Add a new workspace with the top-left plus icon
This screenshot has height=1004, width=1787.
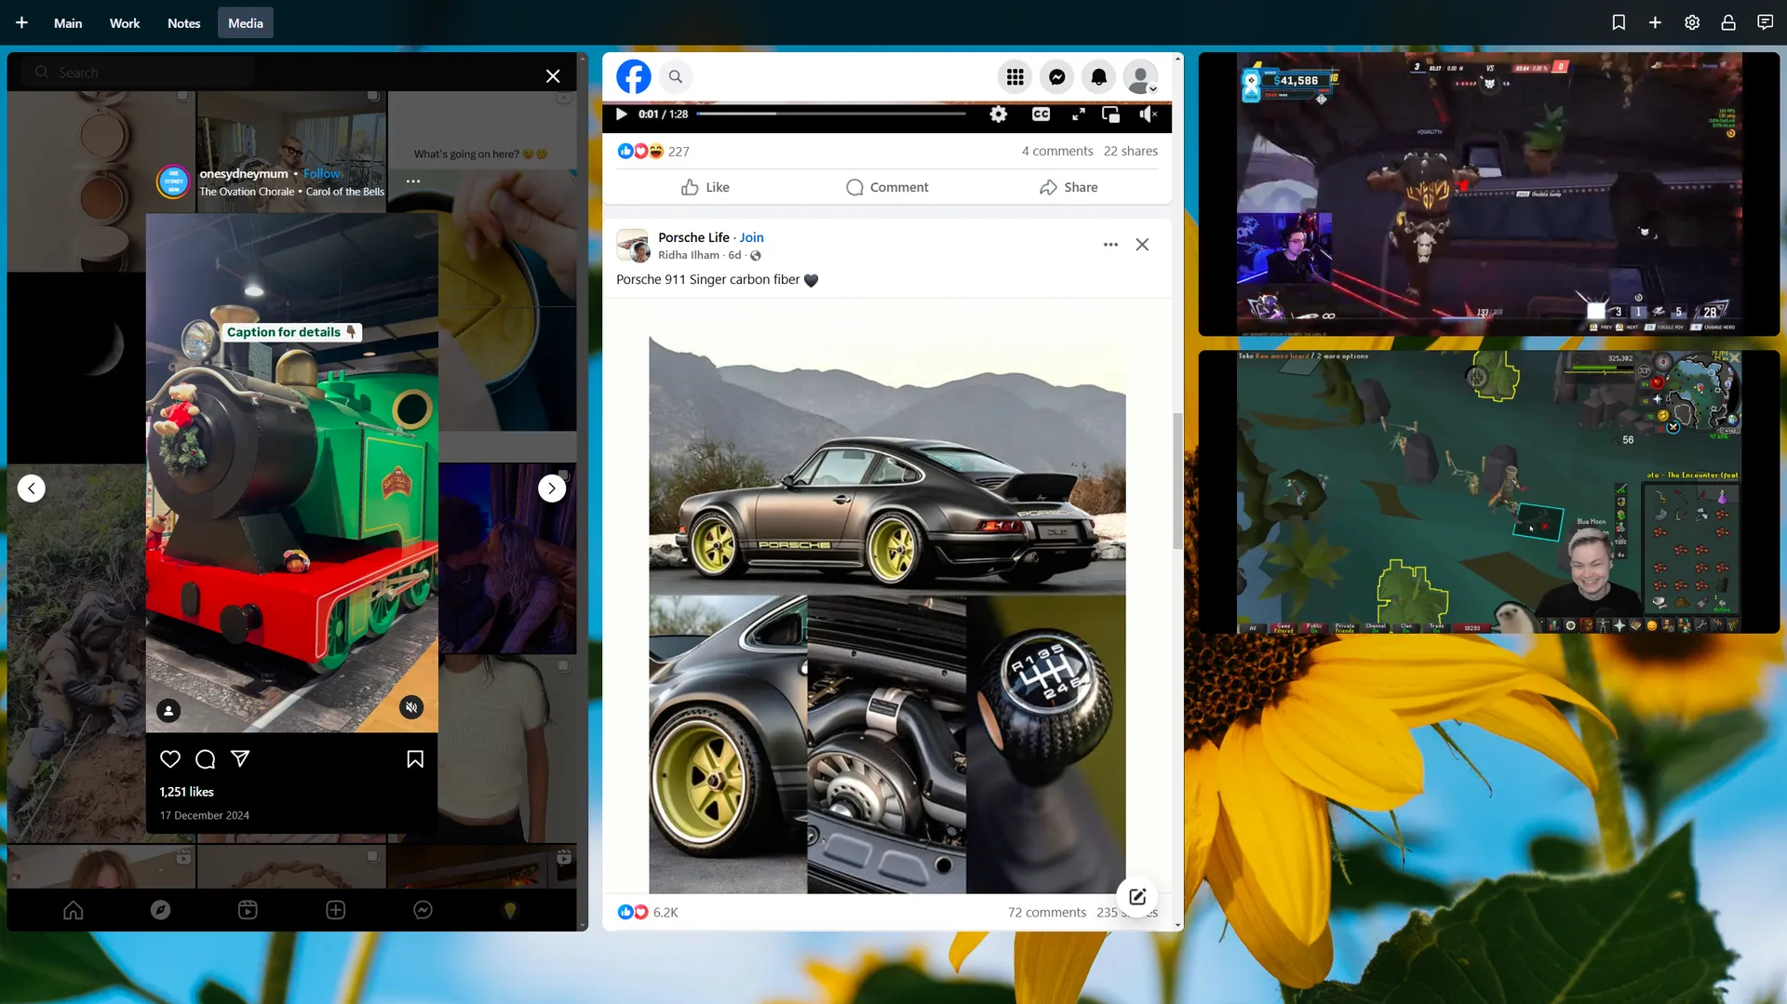pos(21,22)
